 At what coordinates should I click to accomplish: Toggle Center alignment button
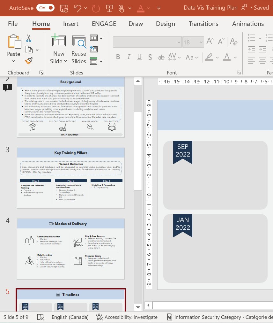point(262,61)
